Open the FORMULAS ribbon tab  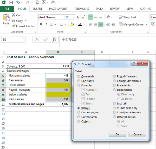coord(81,9)
